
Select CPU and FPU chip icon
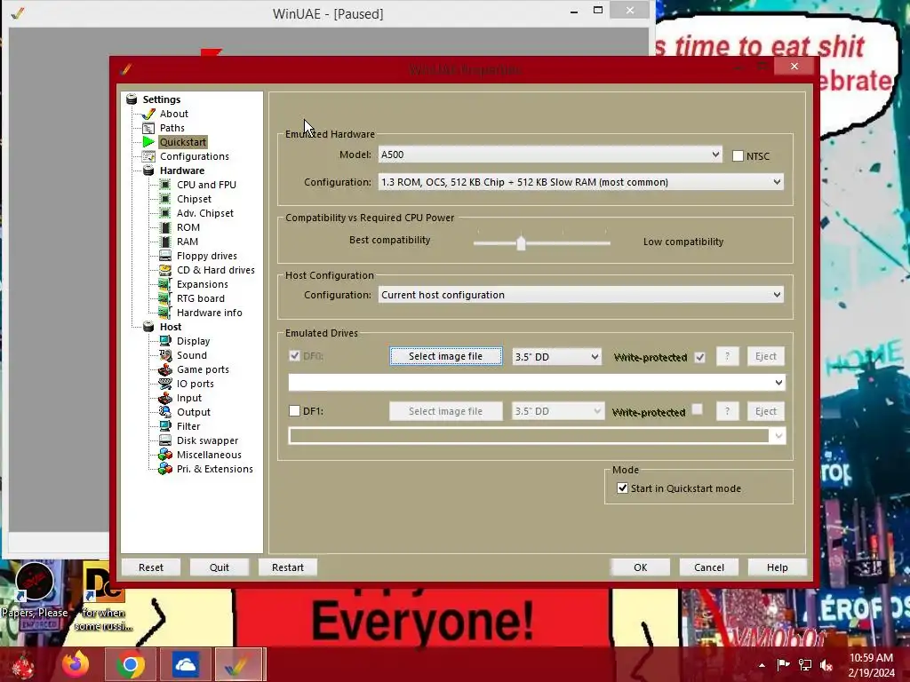pyautogui.click(x=165, y=185)
